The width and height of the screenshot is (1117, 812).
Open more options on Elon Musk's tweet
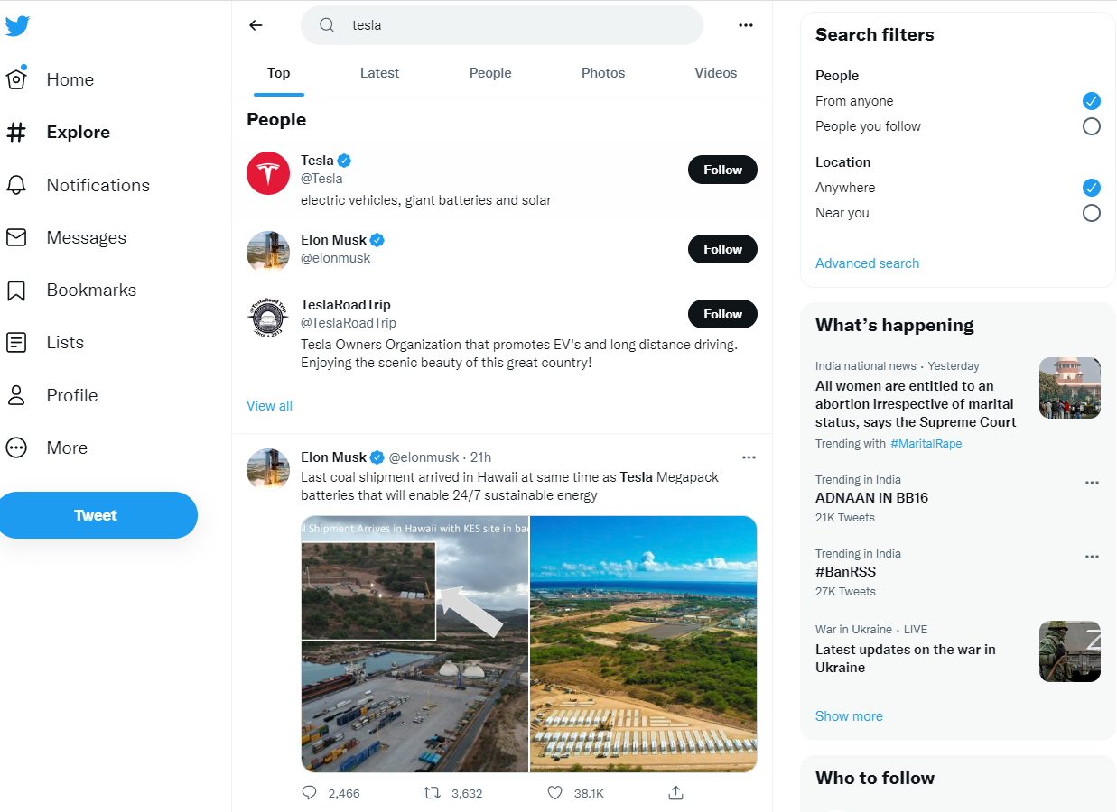(x=749, y=457)
